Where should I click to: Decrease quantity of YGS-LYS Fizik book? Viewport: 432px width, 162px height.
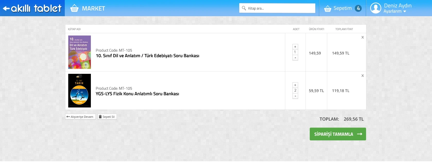click(295, 96)
